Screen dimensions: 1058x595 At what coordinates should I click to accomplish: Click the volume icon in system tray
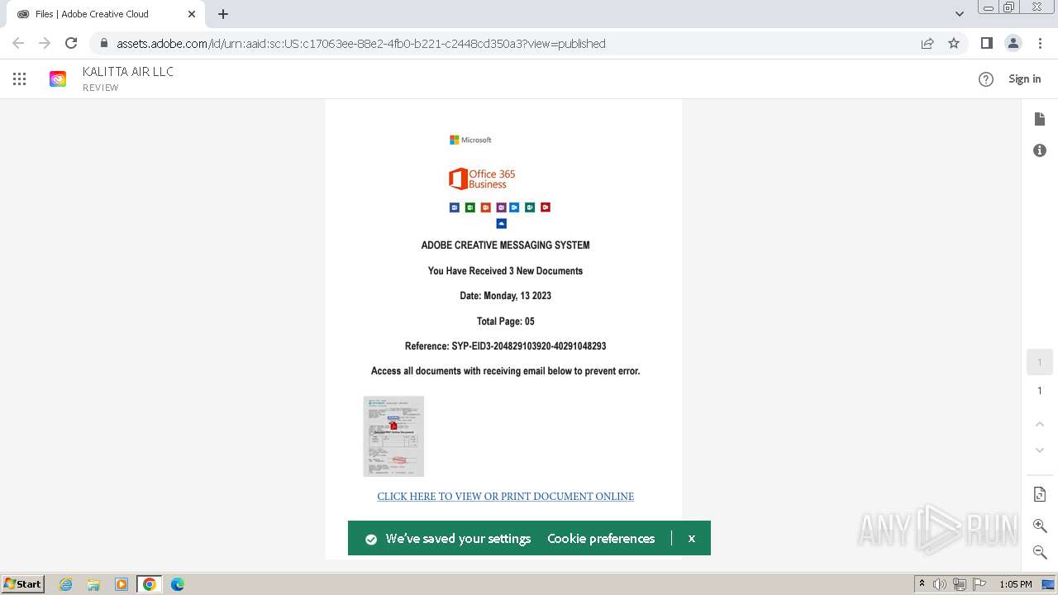pos(940,584)
